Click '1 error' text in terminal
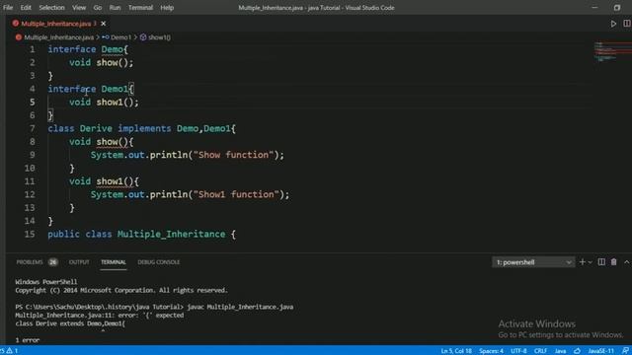This screenshot has width=632, height=355. (28, 340)
